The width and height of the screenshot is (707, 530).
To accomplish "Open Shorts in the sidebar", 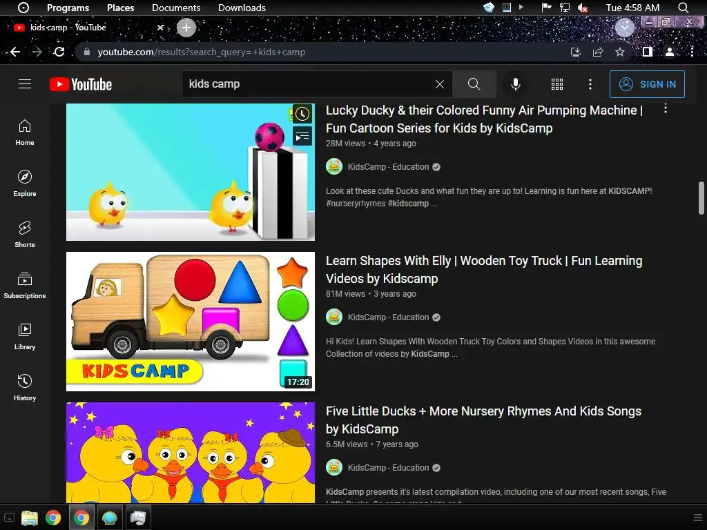I will click(x=25, y=235).
